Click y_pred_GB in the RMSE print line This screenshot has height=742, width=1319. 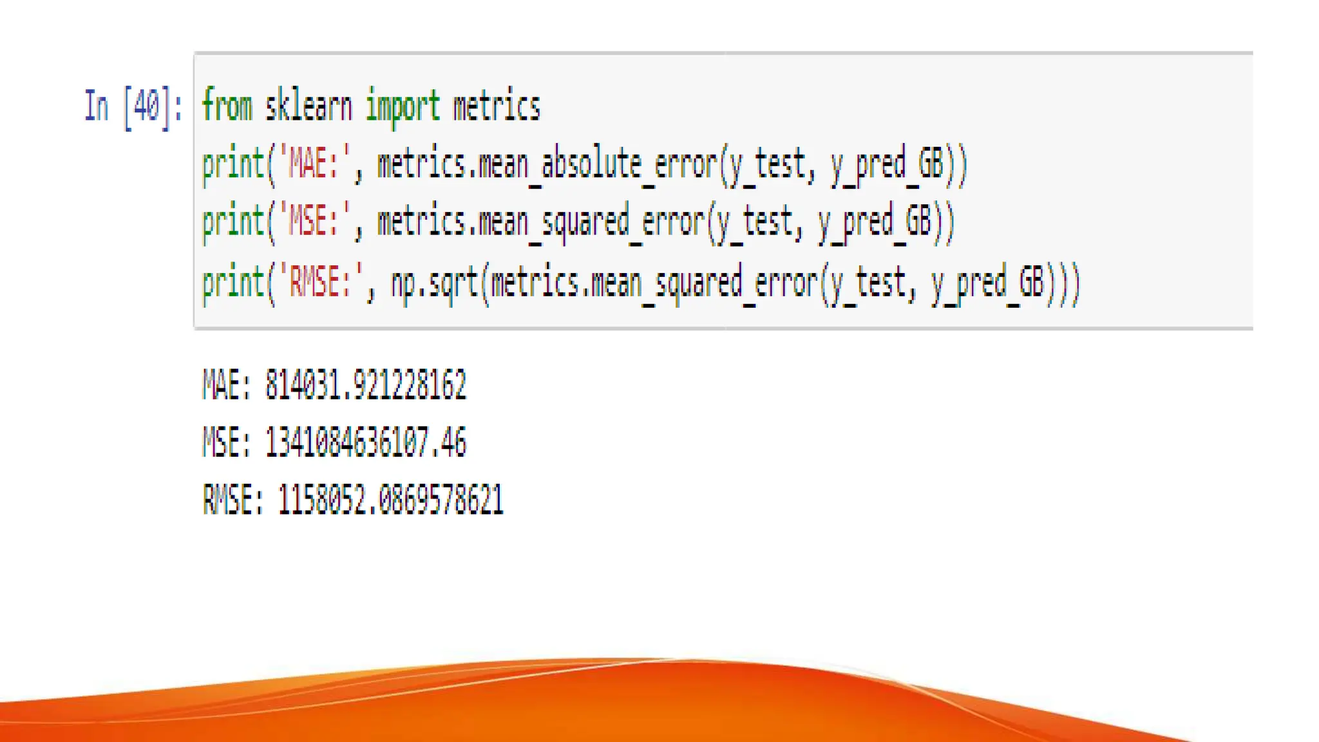tap(987, 282)
